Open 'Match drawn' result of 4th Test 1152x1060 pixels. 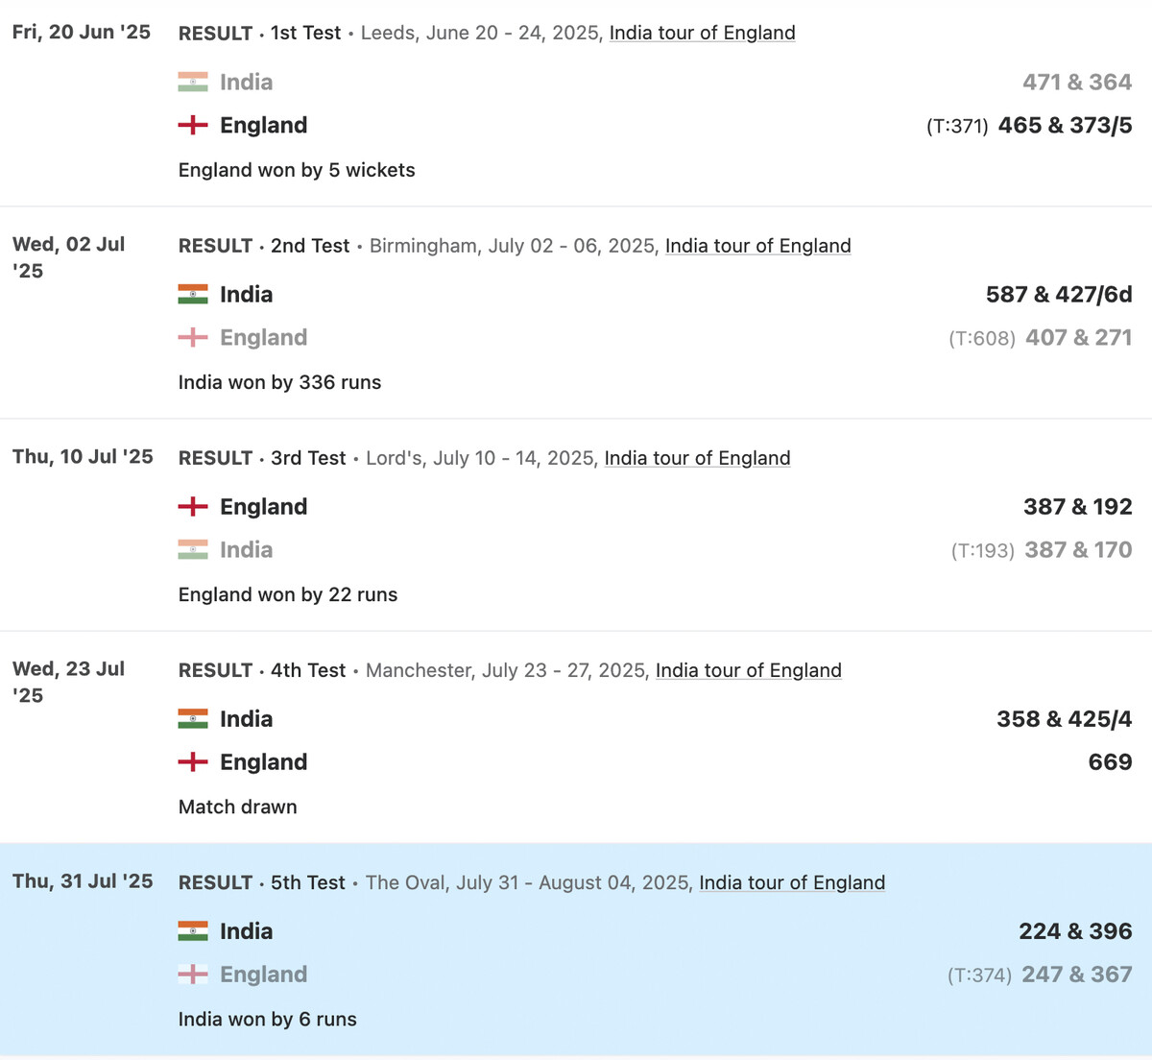(x=238, y=807)
